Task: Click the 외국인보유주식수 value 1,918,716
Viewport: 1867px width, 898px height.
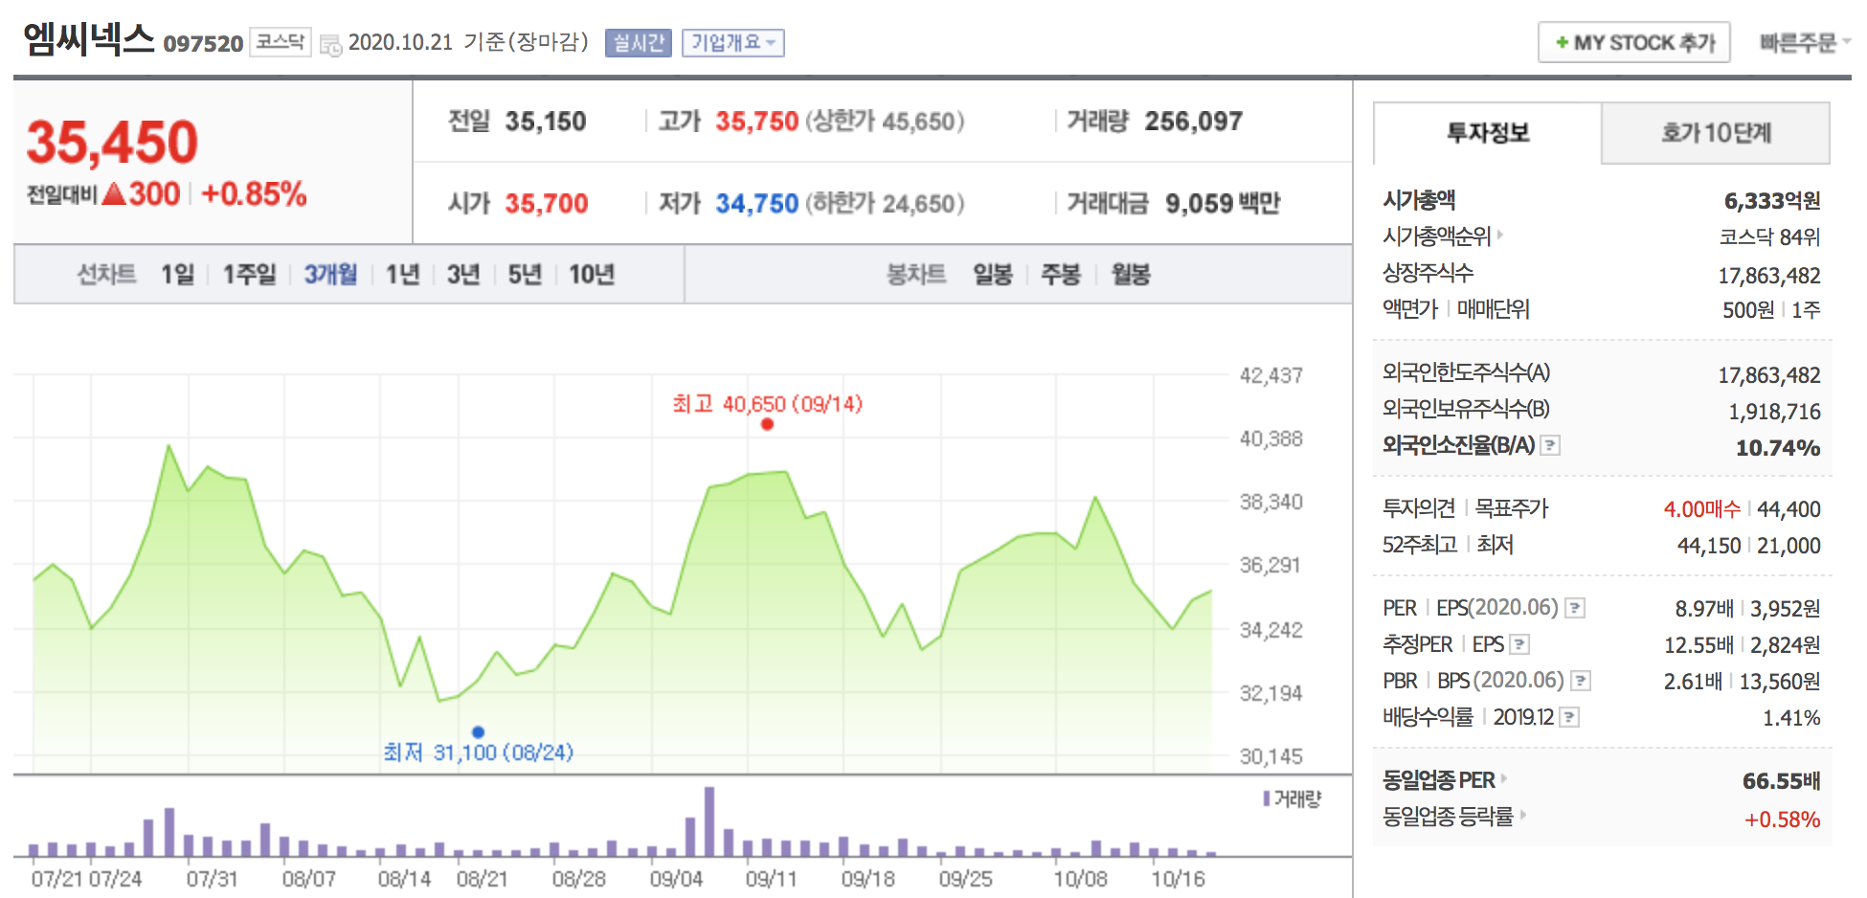Action: pos(1774,412)
